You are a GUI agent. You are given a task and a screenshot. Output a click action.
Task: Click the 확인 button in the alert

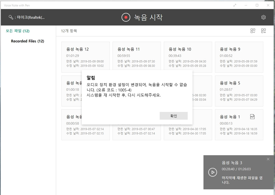174,116
